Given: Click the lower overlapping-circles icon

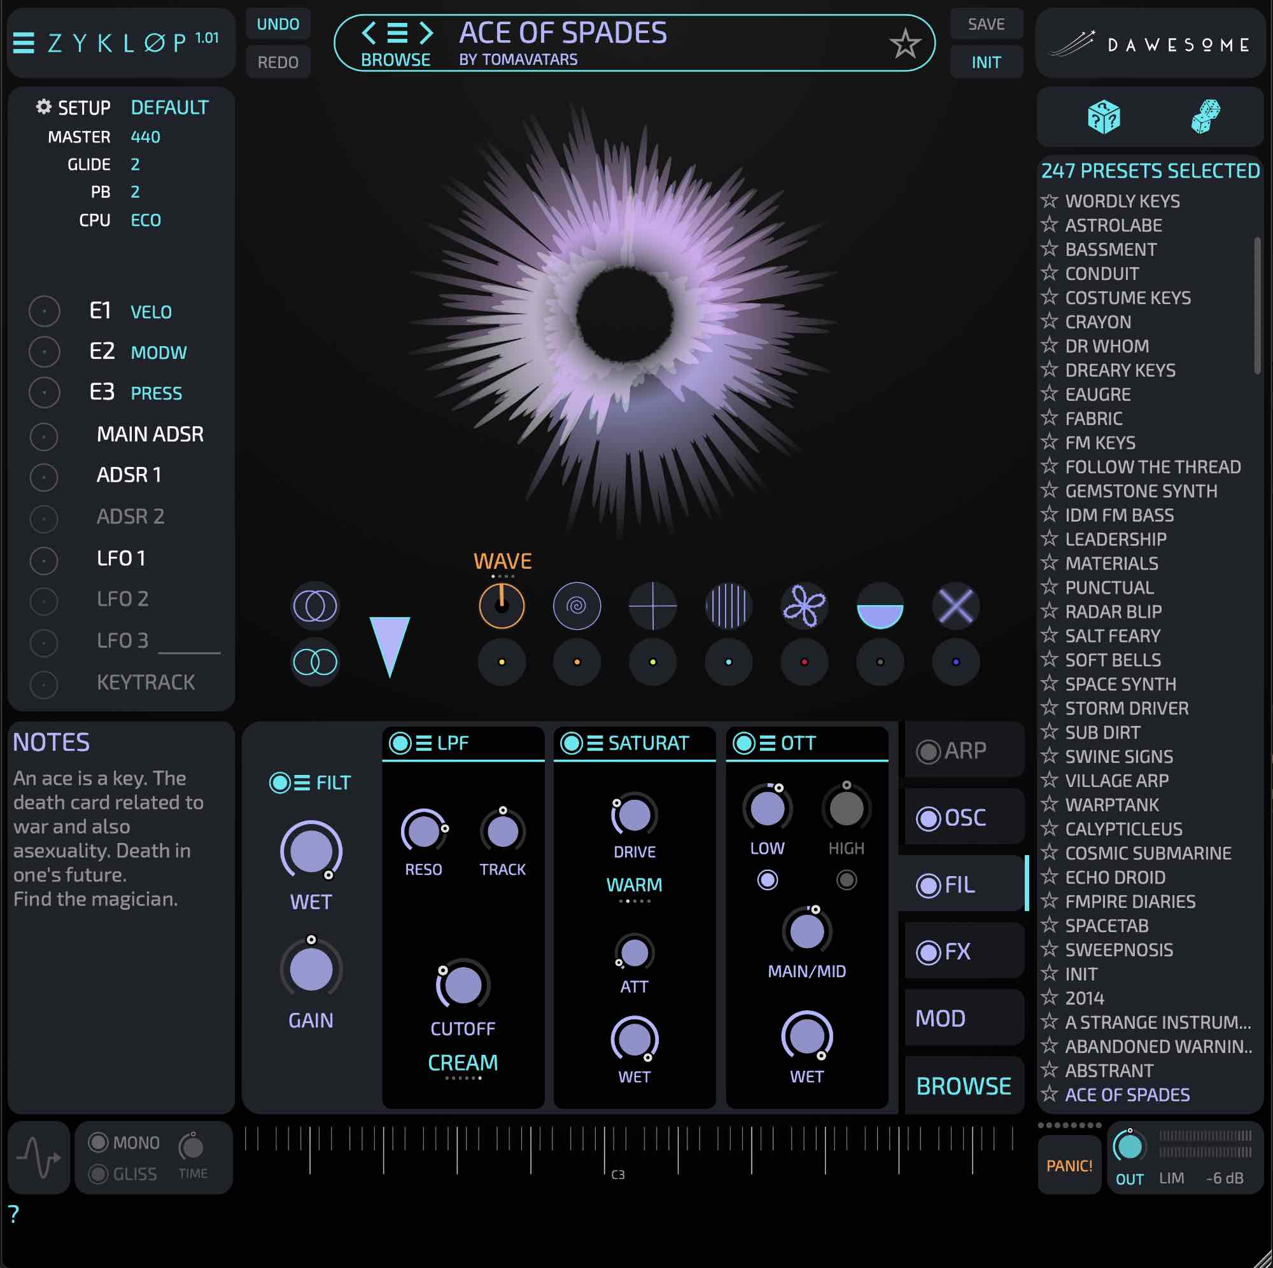Looking at the screenshot, I should point(315,661).
